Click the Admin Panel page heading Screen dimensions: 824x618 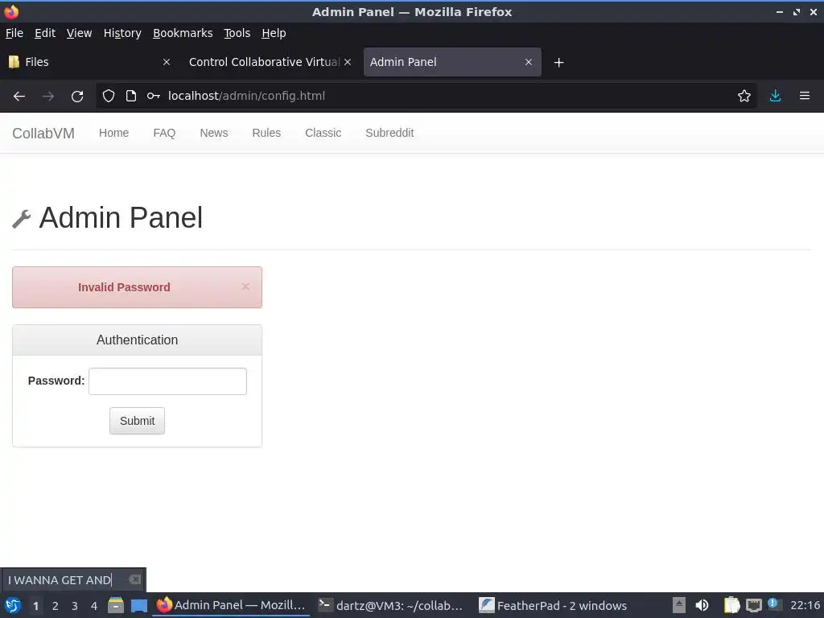coord(121,217)
